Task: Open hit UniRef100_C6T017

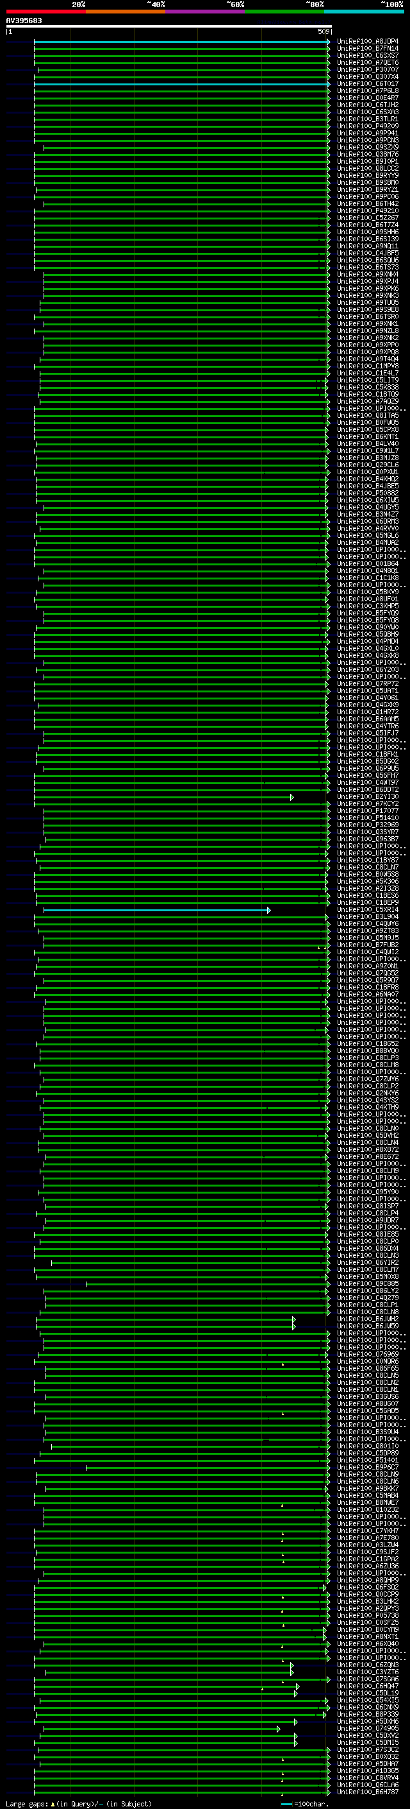Action: [367, 83]
